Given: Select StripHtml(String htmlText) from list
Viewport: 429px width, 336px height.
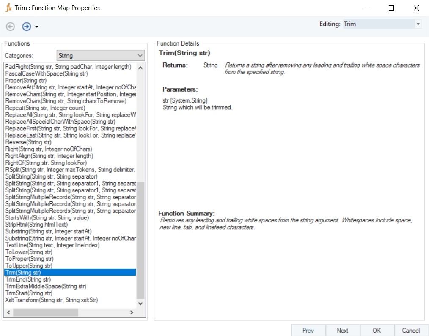Looking at the screenshot, I should (x=36, y=225).
